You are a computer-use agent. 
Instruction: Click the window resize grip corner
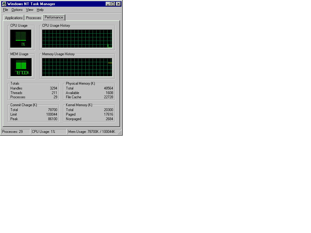120,133
